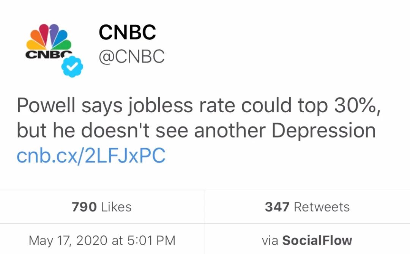Open the SocialFlow source link
This screenshot has height=254, width=410.
[317, 240]
